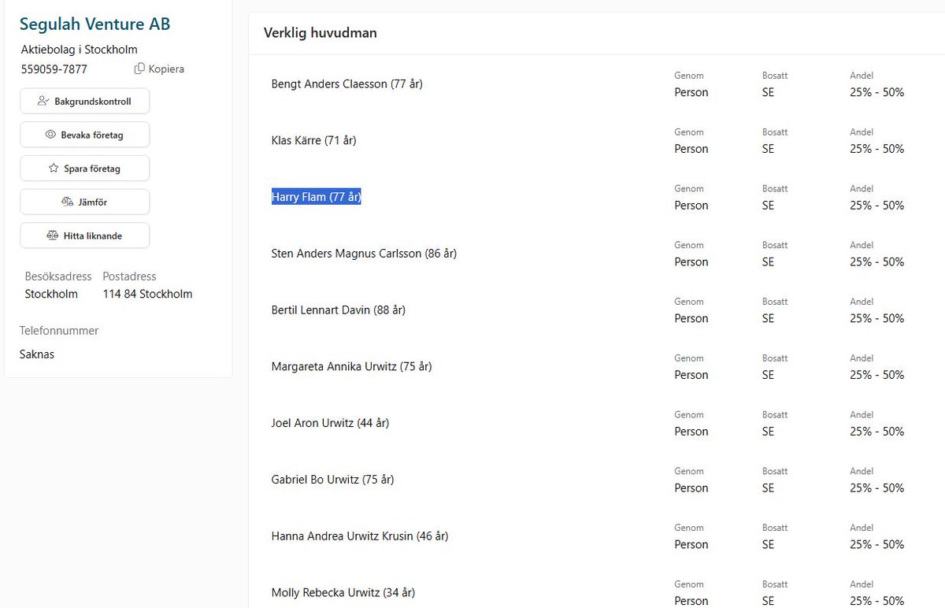Click highlighted name Harry Flam
945x608 pixels.
(316, 197)
